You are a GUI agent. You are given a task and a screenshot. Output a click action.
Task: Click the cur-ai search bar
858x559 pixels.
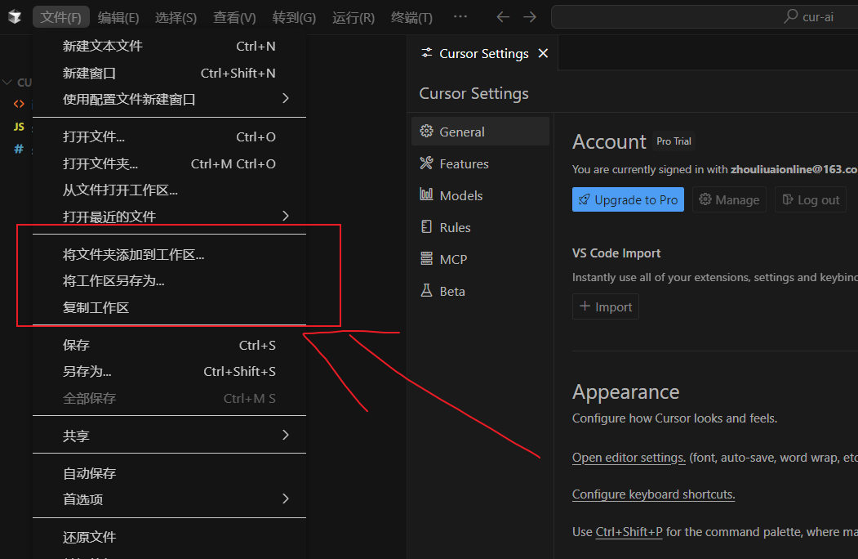pos(705,17)
